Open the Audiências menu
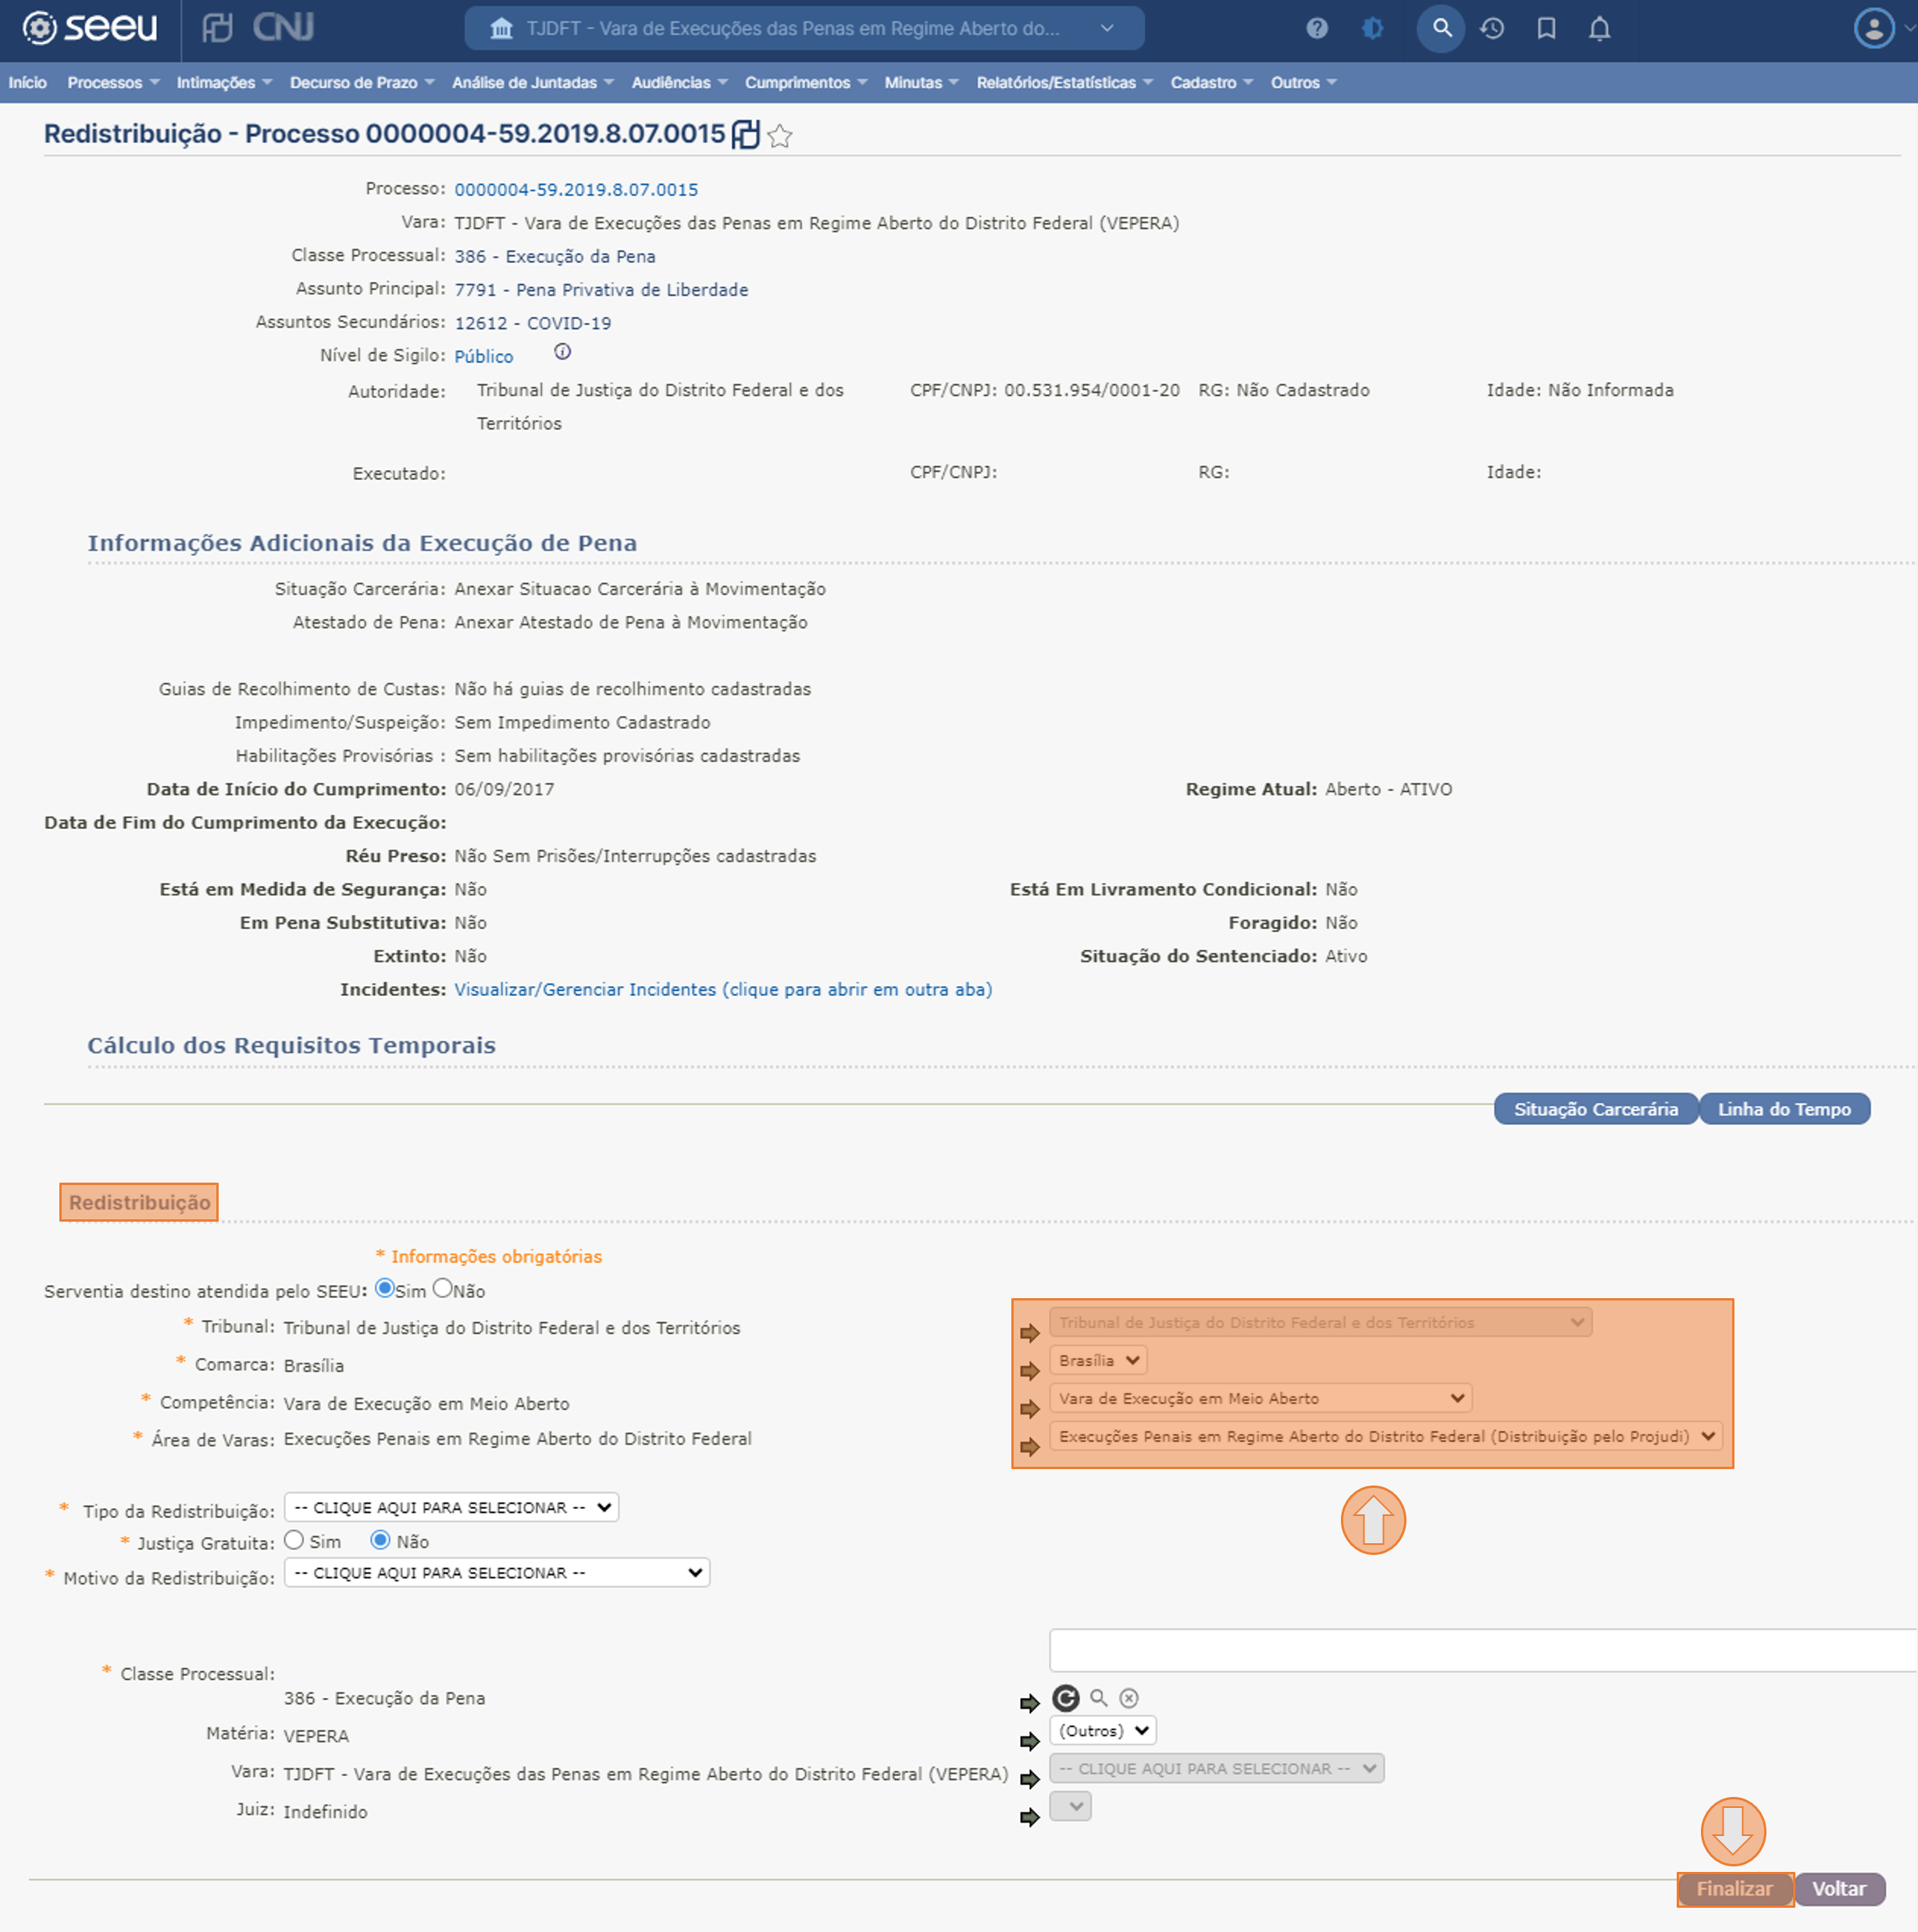The width and height of the screenshot is (1918, 1932). point(679,82)
